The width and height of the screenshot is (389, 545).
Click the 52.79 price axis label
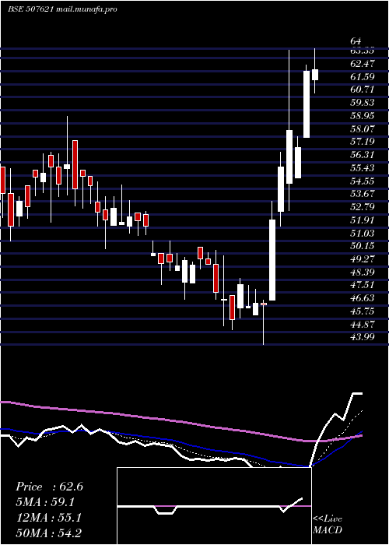pos(363,207)
